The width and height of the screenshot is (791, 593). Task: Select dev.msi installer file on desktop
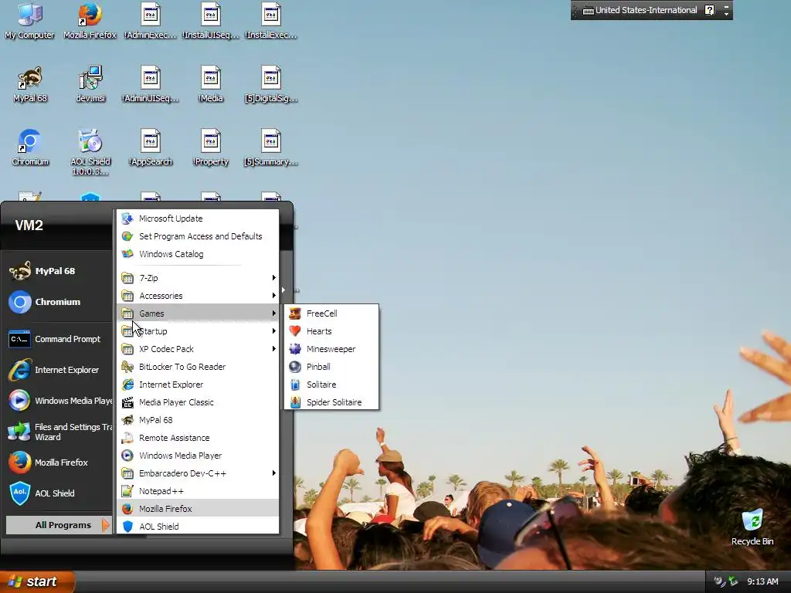[90, 84]
